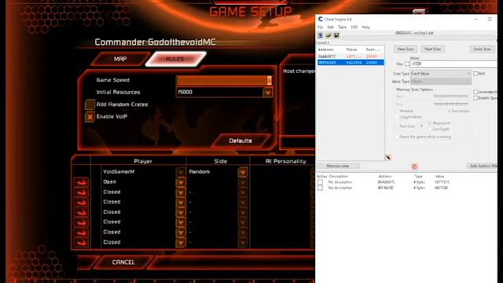Screen dimensions: 503x283
Task: Toggle the Executable checkbox
Action: [x=449, y=111]
